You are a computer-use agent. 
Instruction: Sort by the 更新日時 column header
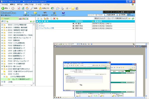pos(98,21)
